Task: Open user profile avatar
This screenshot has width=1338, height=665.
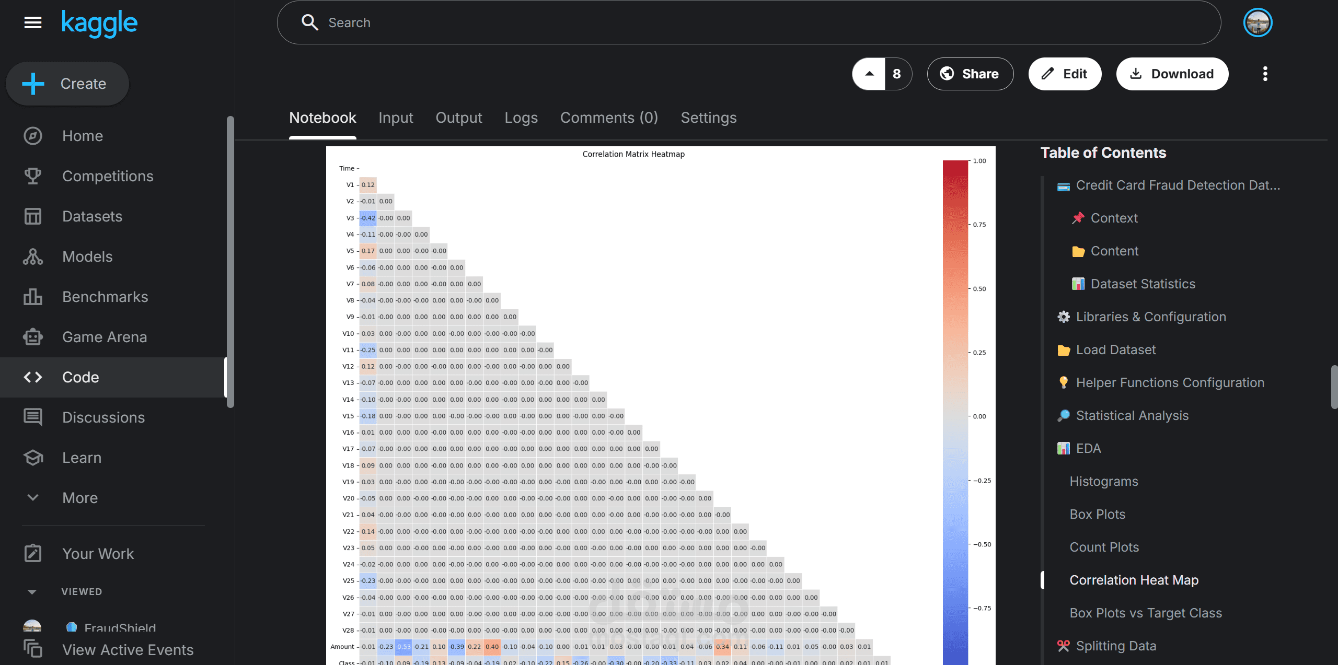Action: pos(1258,22)
